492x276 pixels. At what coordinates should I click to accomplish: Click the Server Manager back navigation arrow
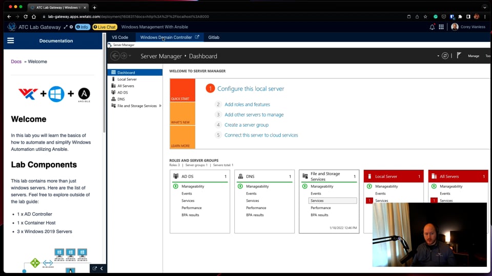coord(115,56)
